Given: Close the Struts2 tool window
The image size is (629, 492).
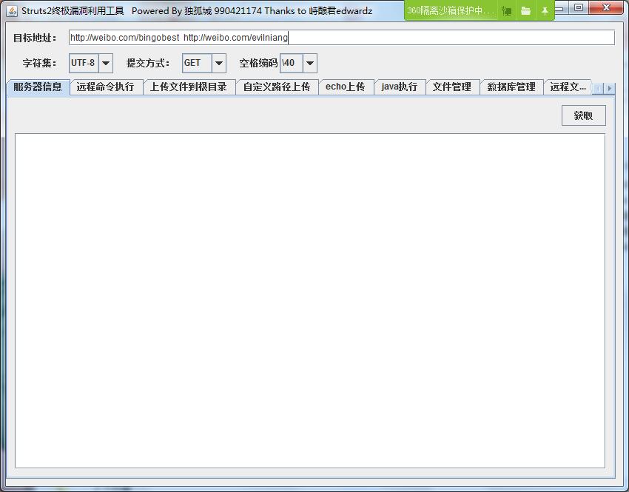Looking at the screenshot, I should click(x=606, y=7).
